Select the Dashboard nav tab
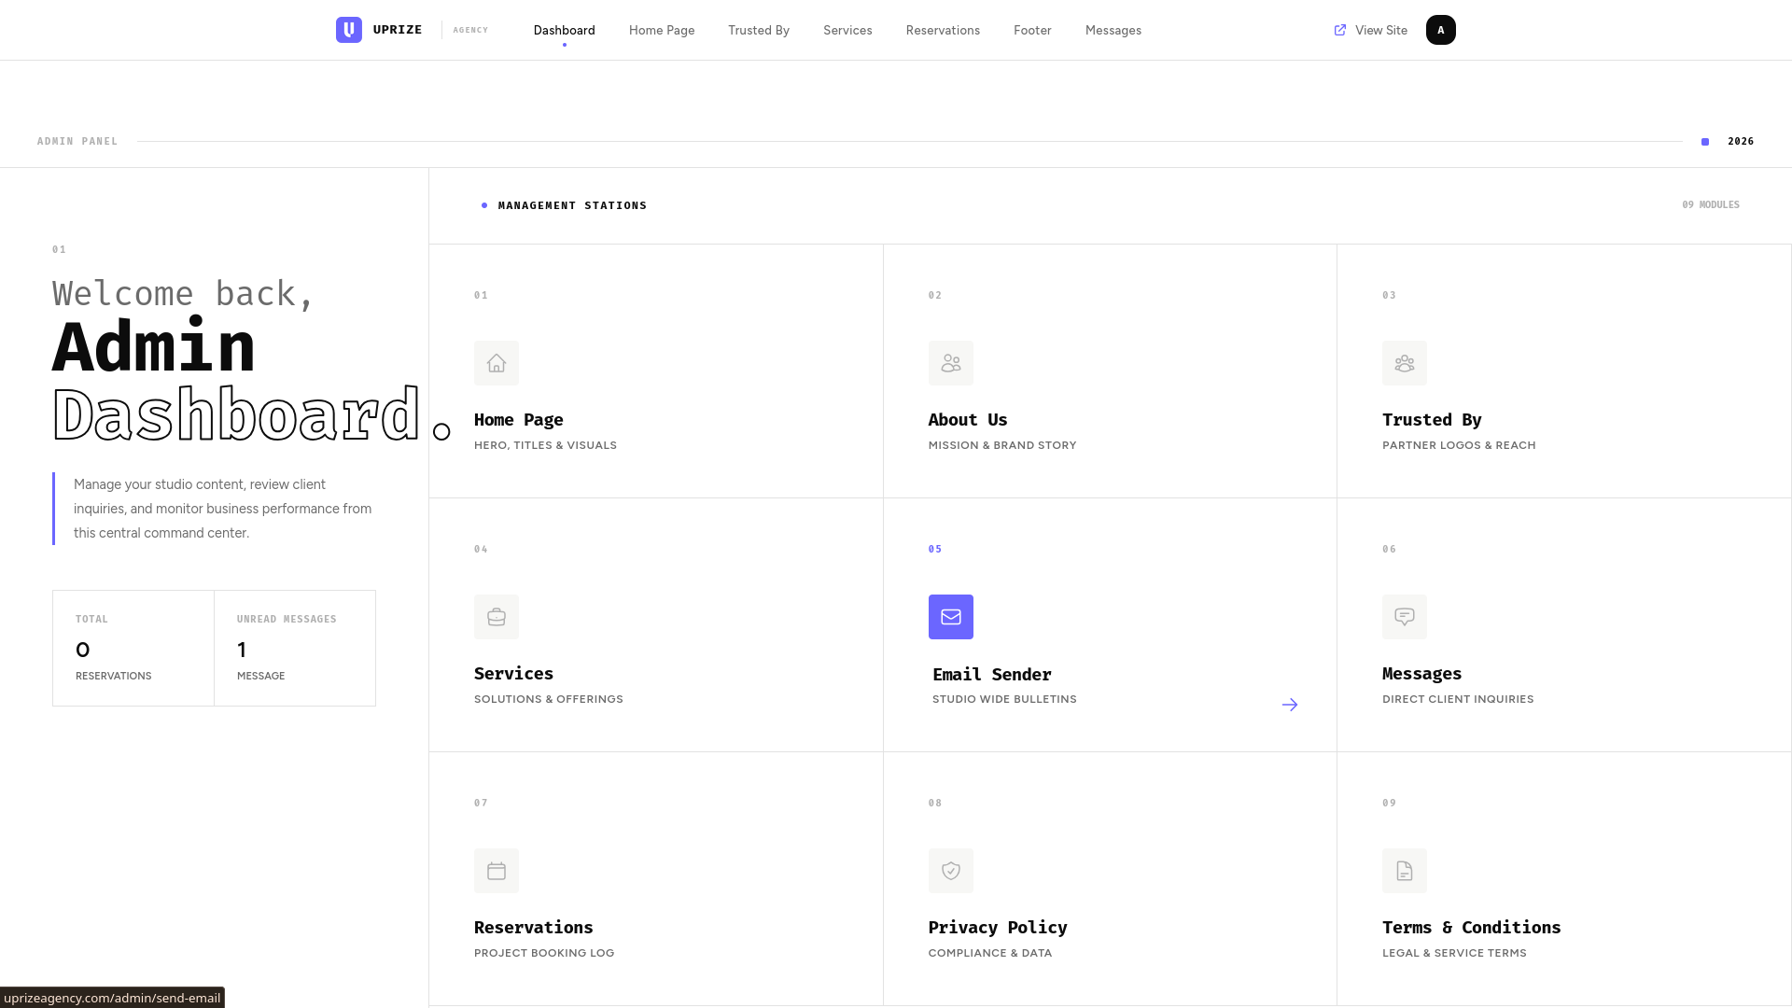Image resolution: width=1792 pixels, height=1008 pixels. point(565,30)
